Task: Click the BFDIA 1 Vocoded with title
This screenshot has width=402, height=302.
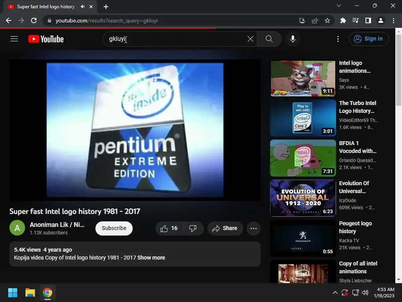Action: [x=358, y=147]
